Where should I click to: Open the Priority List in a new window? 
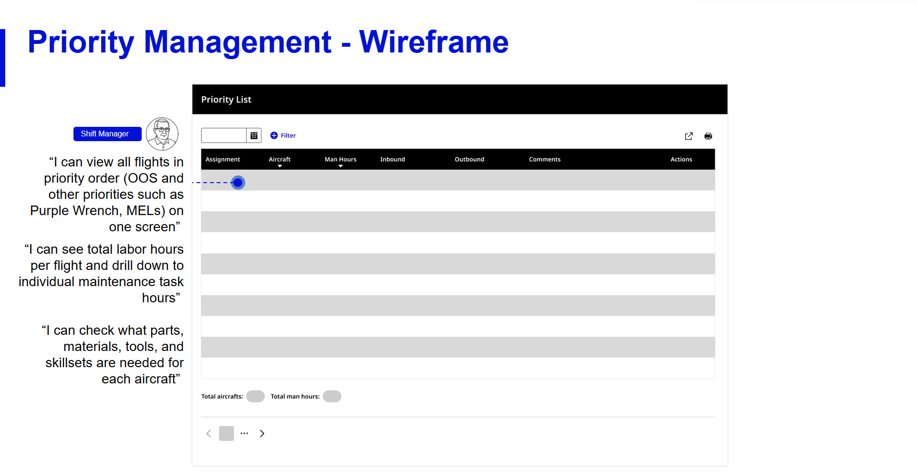coord(688,136)
